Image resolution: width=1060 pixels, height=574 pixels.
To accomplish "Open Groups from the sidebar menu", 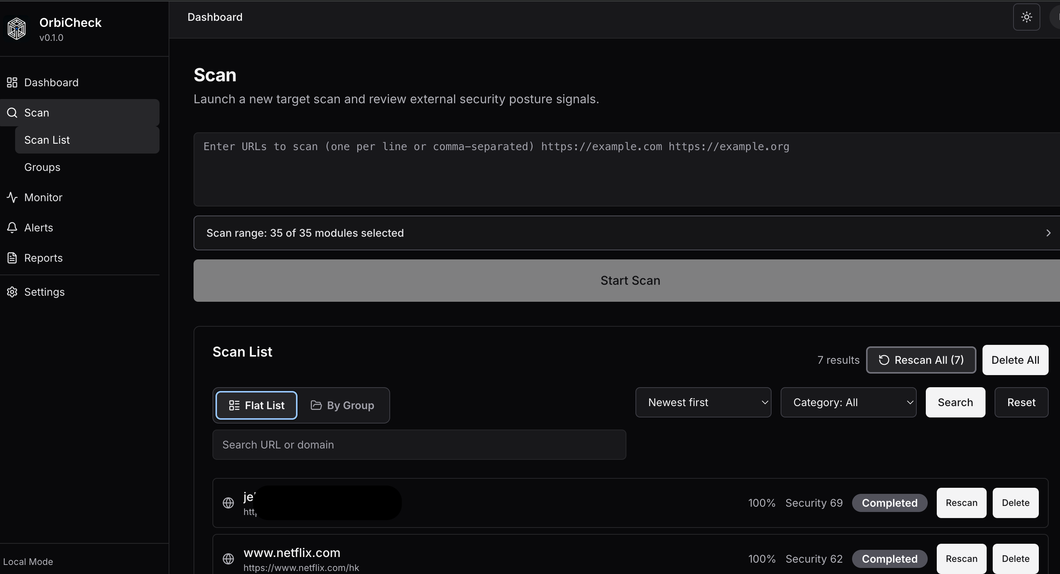I will click(x=42, y=167).
